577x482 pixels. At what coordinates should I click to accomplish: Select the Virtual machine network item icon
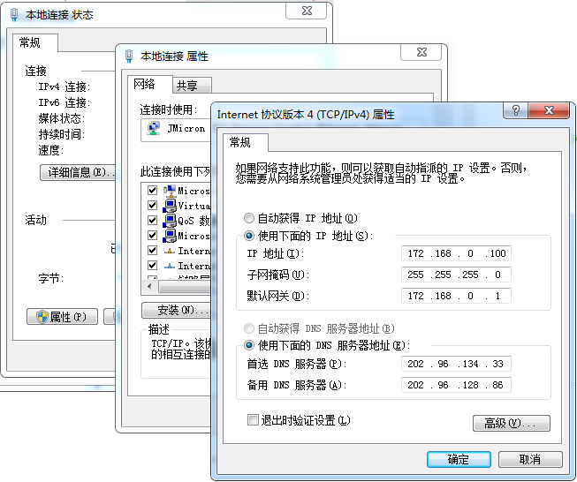click(x=169, y=206)
